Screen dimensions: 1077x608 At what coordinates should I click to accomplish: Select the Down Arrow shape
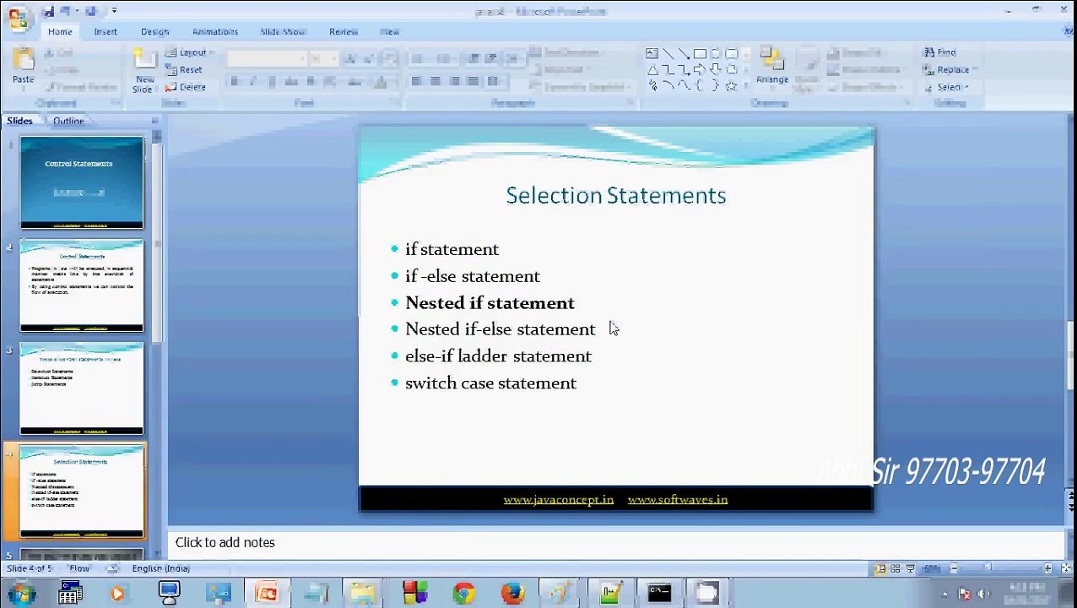[716, 69]
